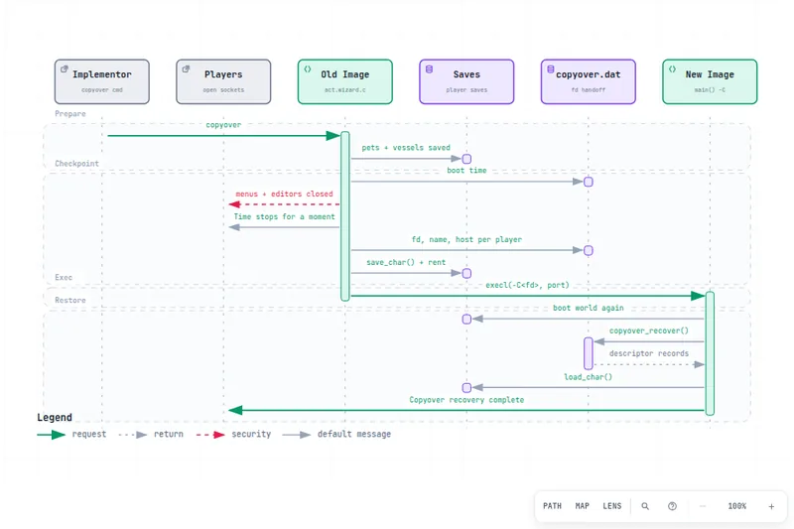Viewport: 794px width, 529px height.
Task: Select the copyover.dat node for 'boot time'
Action: click(589, 182)
